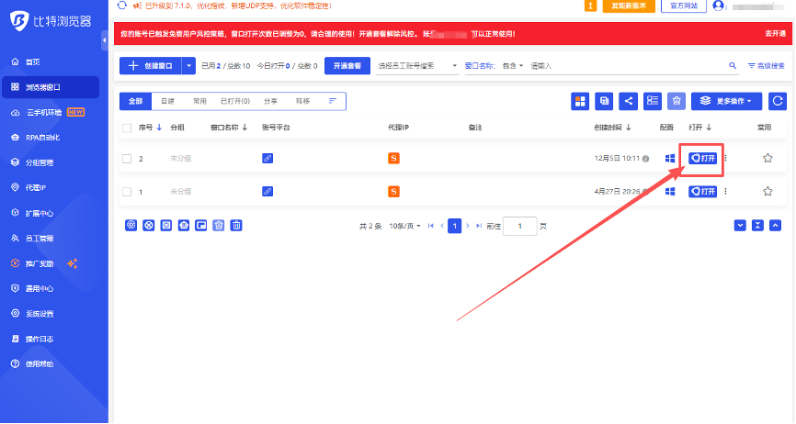
Task: Click the blue link platform icon in row 2
Action: [267, 158]
